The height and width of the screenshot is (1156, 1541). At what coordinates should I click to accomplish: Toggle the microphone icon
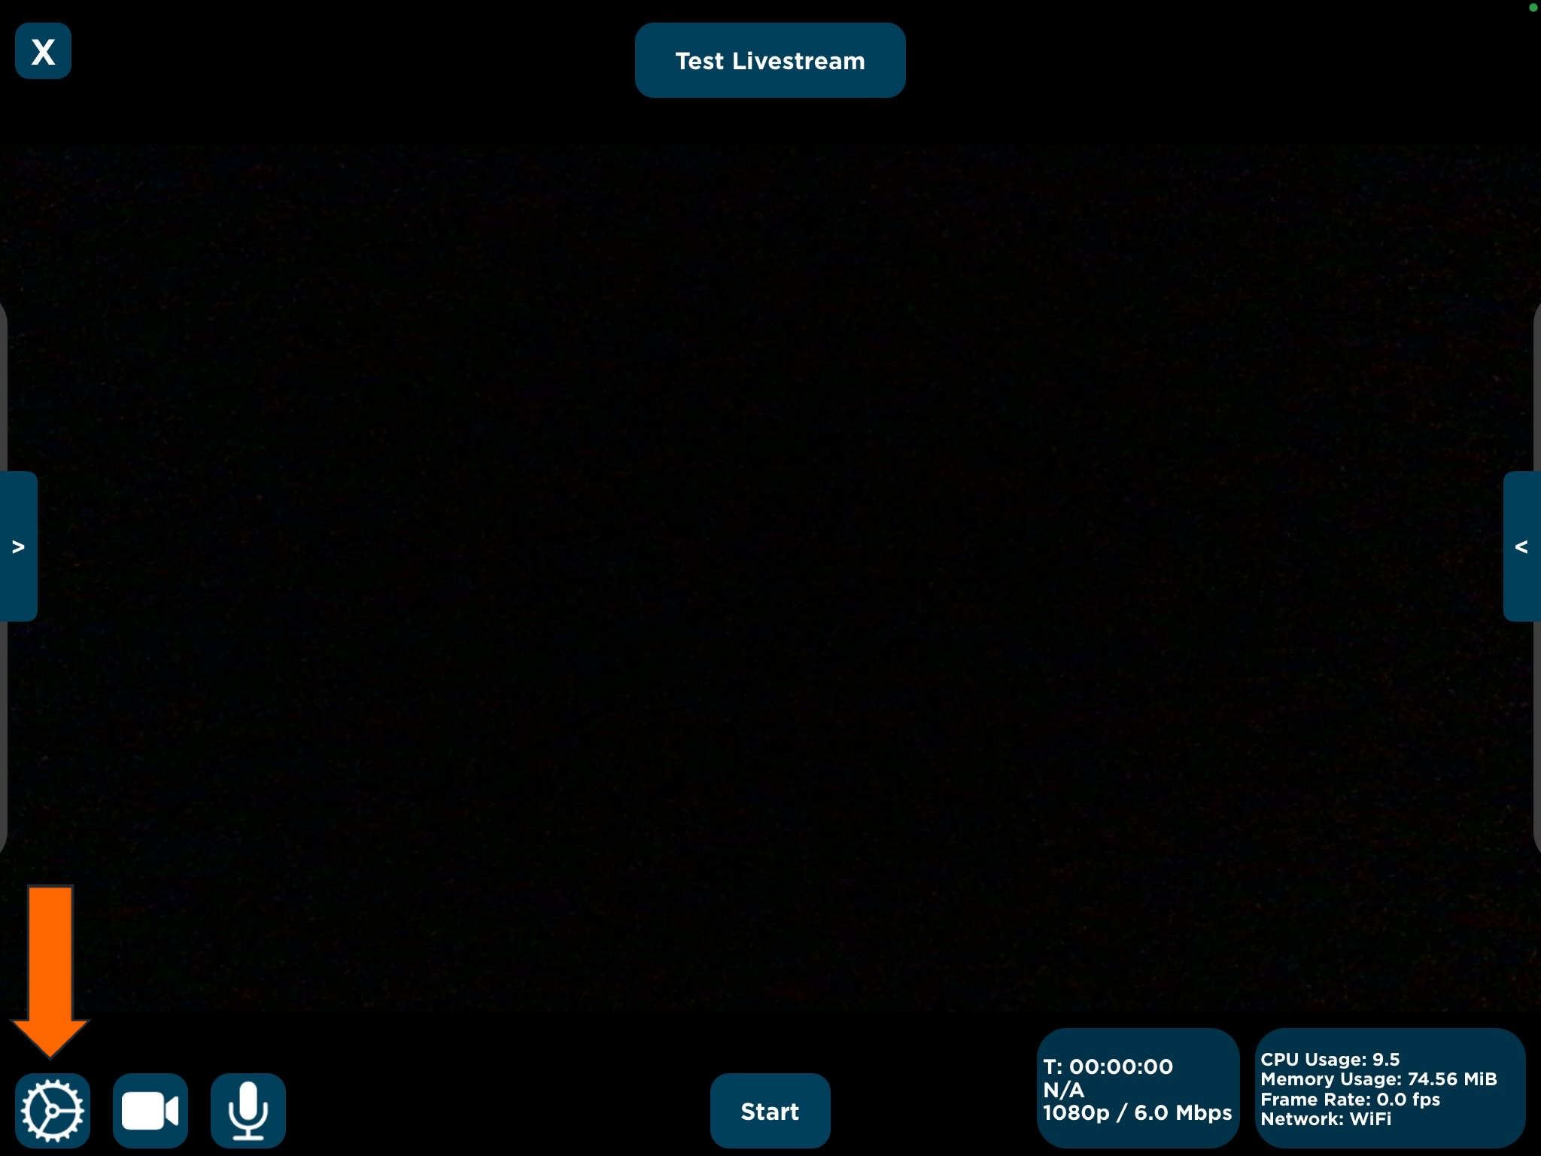(248, 1111)
